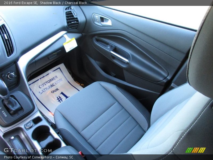Click the 'Shadow Black' color name text

pos(50,3)
